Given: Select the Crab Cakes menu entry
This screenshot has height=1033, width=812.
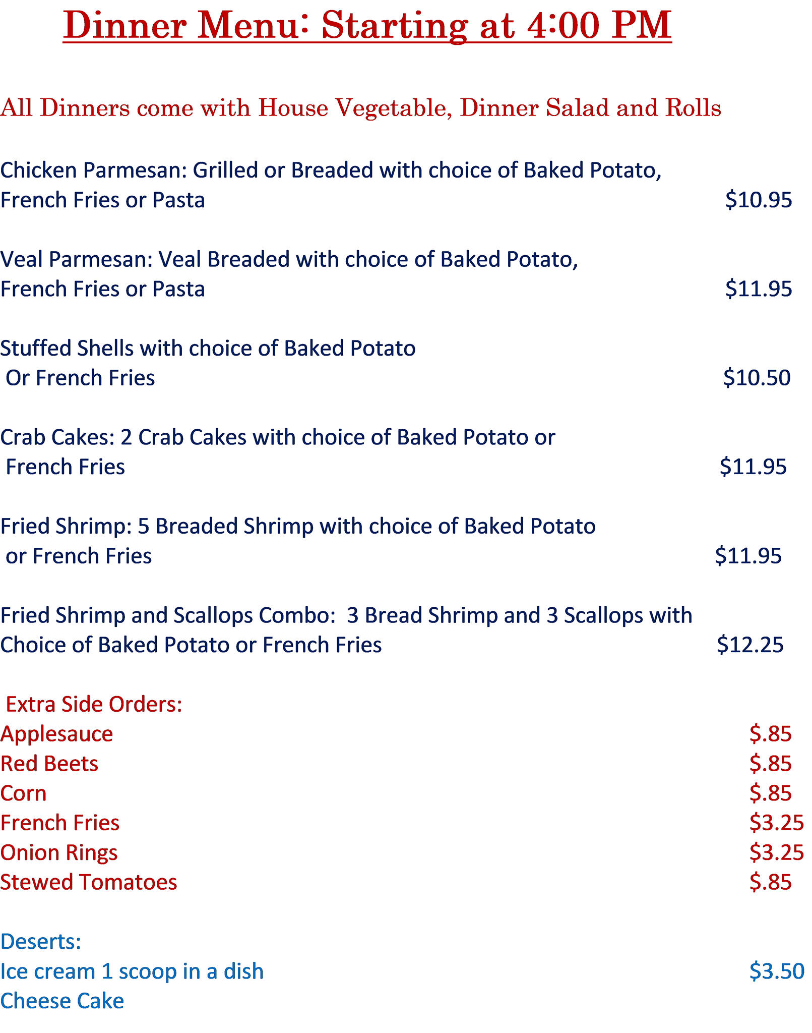Looking at the screenshot, I should pos(277,438).
